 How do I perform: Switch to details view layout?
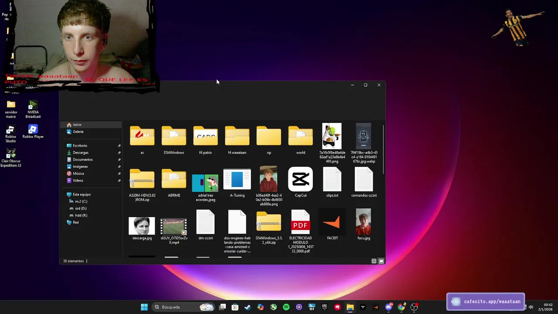tap(374, 261)
